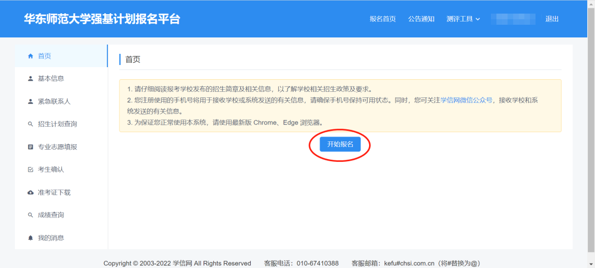Open 我的消息 in the sidebar

pyautogui.click(x=51, y=238)
